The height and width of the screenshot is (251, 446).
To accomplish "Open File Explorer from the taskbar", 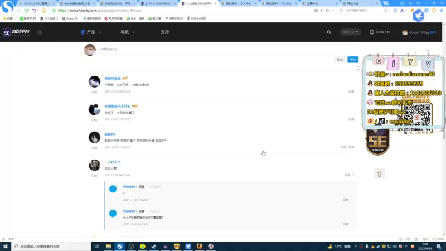I will click(x=108, y=246).
